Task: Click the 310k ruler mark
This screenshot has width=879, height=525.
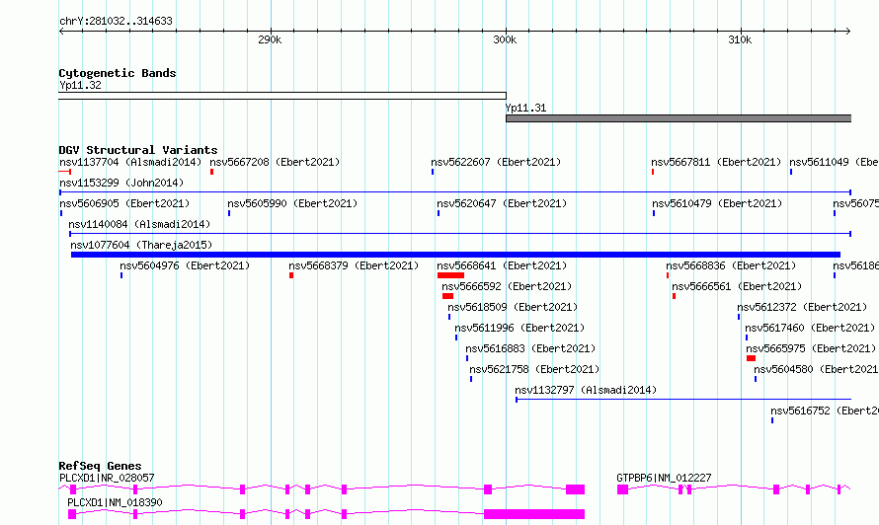Action: click(x=740, y=39)
